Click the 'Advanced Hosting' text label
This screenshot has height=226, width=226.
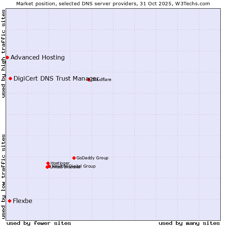point(38,58)
